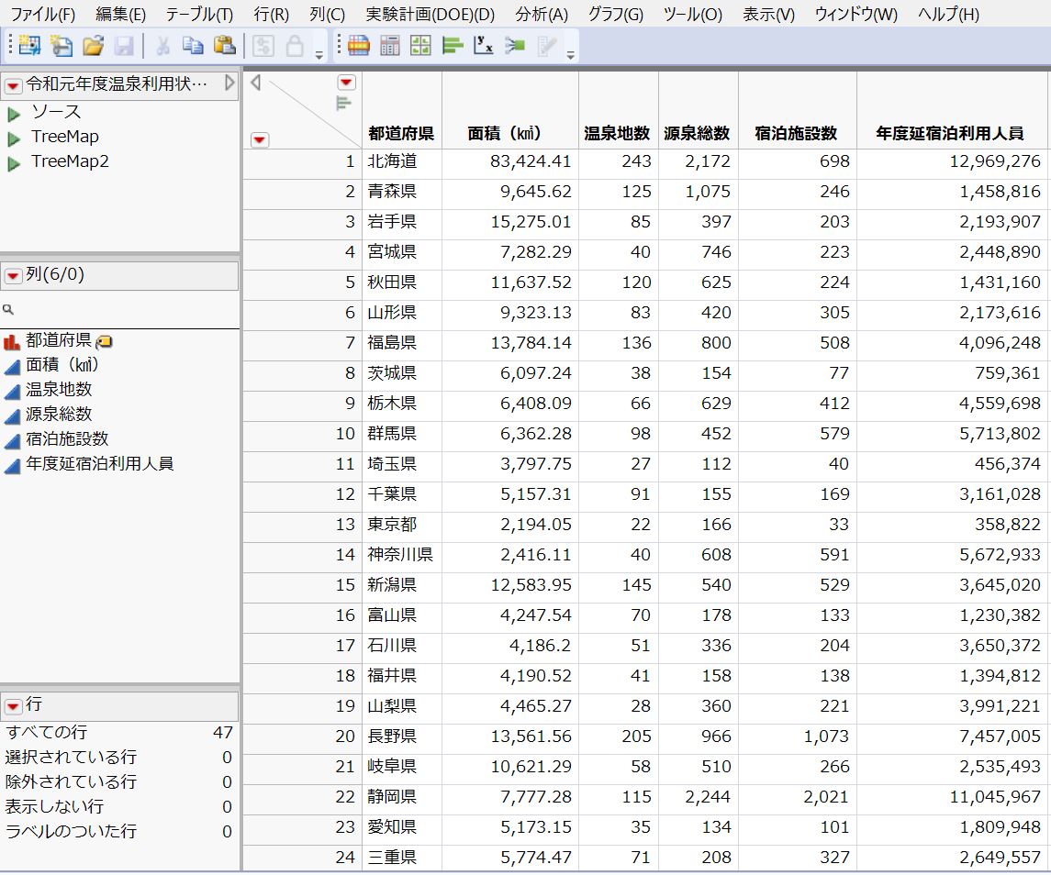Click the Paste clipboard icon

(x=225, y=46)
